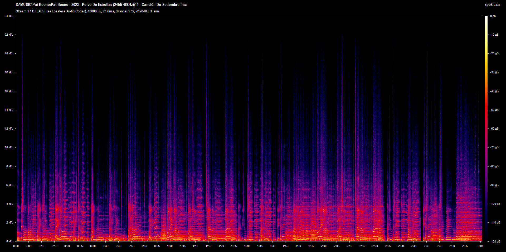Click the spek 0.8.5 logo text
Image resolution: width=506 pixels, height=252 pixels.
click(x=492, y=5)
